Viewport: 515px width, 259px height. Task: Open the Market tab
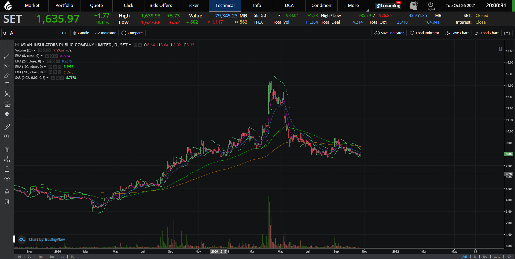pos(32,5)
